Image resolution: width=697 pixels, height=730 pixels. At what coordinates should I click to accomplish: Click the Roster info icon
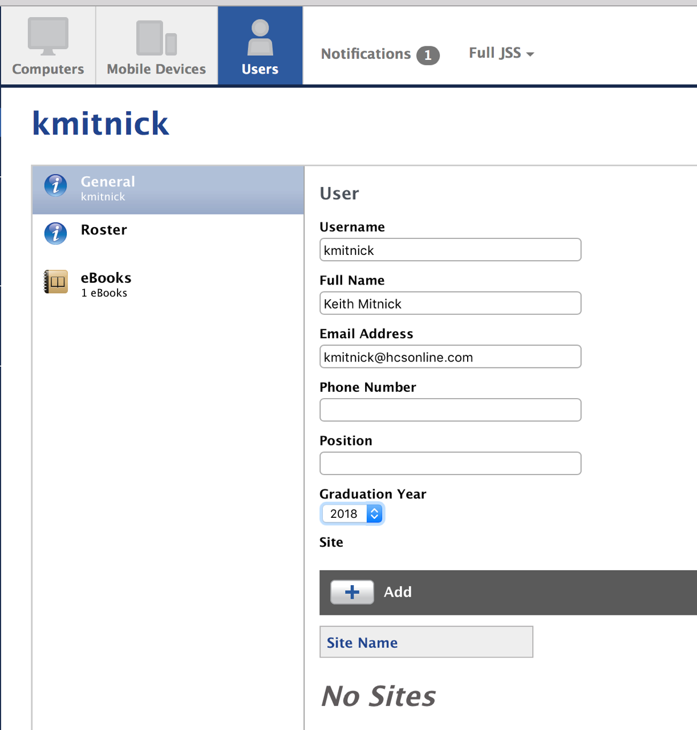[x=56, y=233]
